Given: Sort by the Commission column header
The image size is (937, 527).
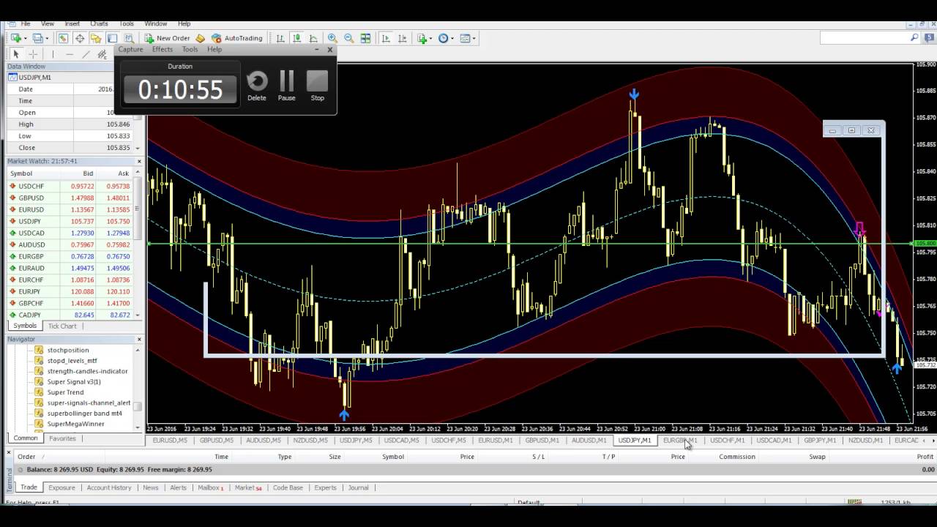Looking at the screenshot, I should tap(737, 457).
